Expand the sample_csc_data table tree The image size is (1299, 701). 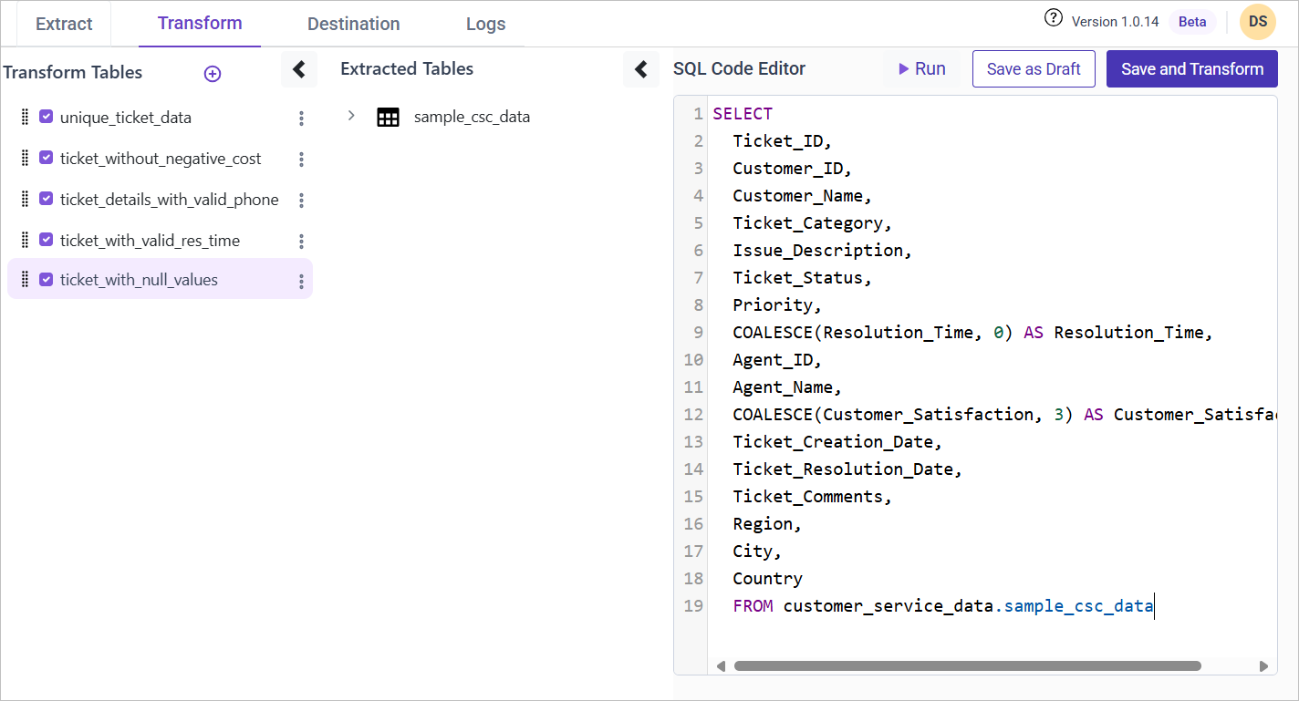point(351,117)
